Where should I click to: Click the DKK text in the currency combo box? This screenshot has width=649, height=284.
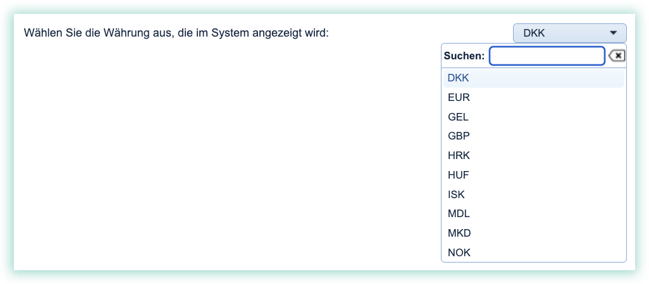pos(535,33)
